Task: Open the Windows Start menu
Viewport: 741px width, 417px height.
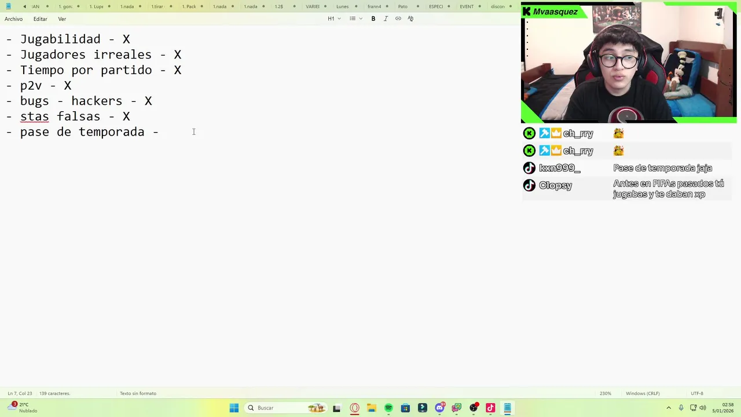Action: [x=234, y=408]
